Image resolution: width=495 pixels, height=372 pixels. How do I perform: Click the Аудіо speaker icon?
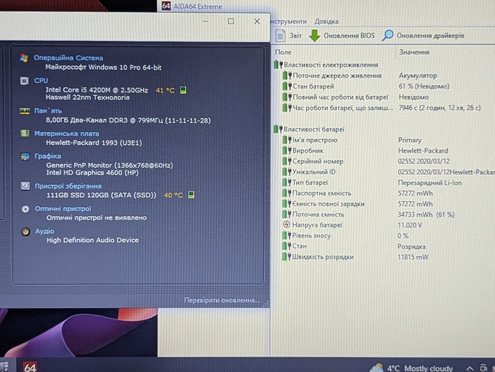[x=26, y=231]
